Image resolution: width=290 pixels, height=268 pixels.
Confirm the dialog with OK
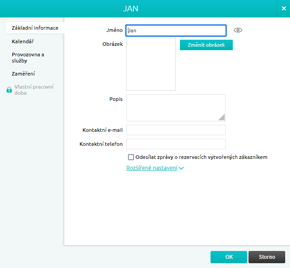pos(229,257)
